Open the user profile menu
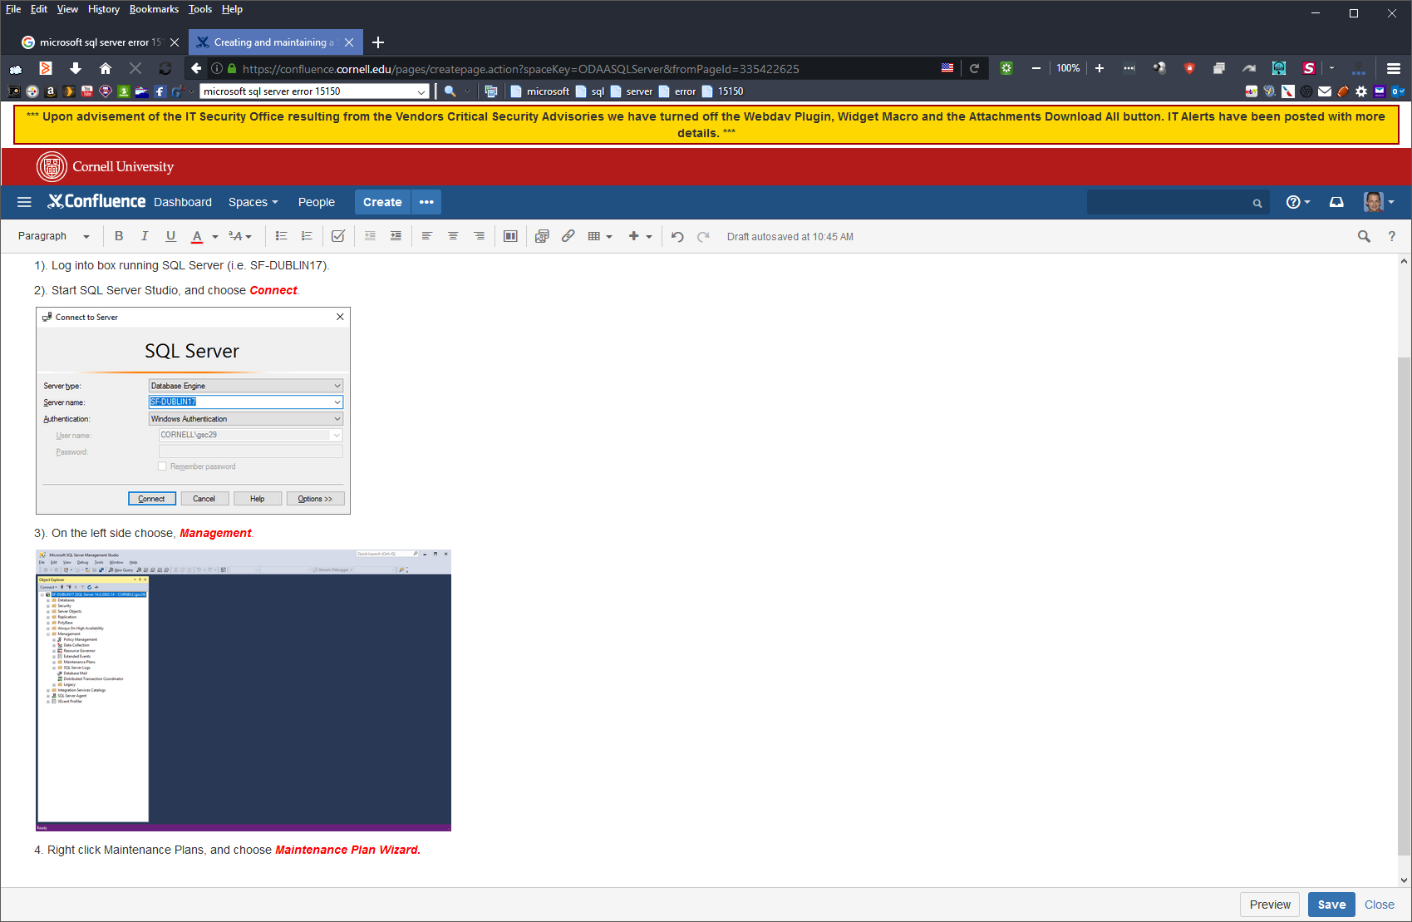This screenshot has height=922, width=1412. pyautogui.click(x=1379, y=202)
